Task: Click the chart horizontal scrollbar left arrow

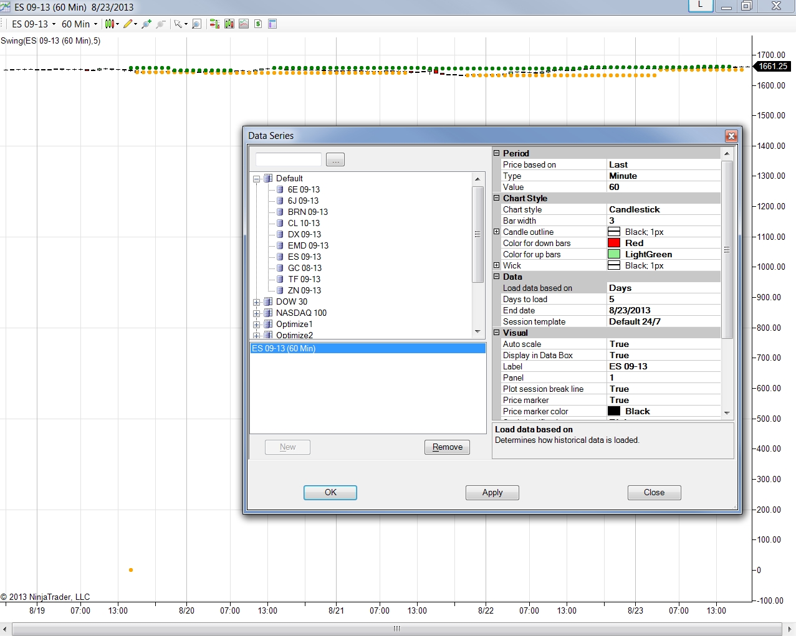Action: (x=6, y=629)
